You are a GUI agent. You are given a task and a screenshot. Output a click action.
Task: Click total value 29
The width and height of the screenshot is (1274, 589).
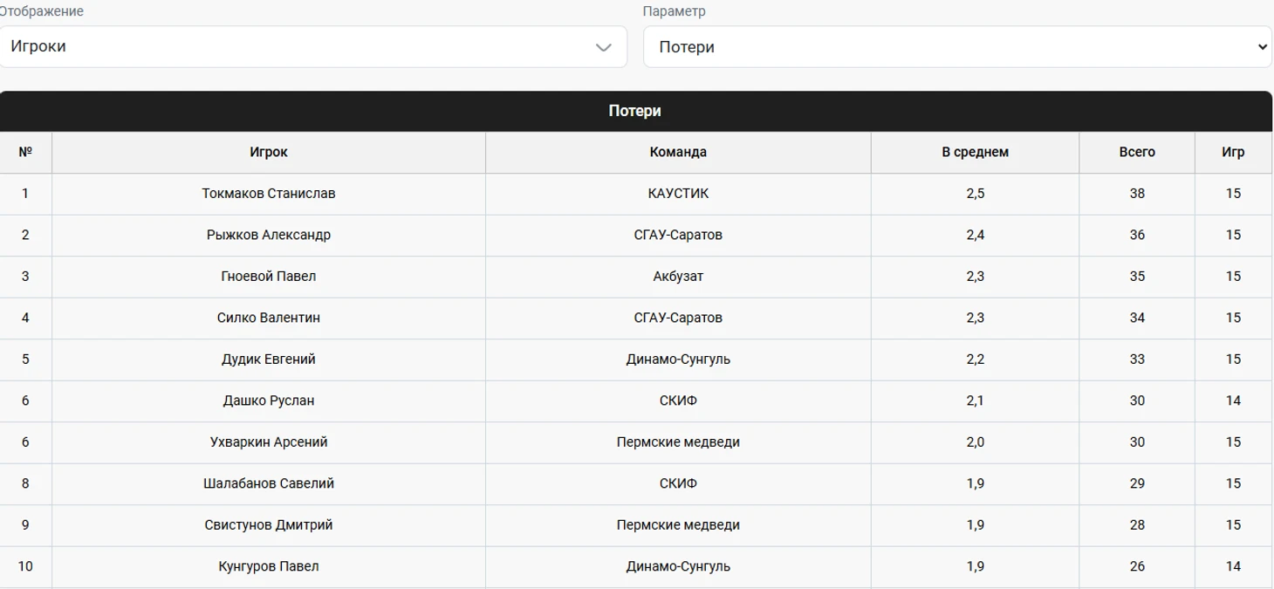(1137, 483)
